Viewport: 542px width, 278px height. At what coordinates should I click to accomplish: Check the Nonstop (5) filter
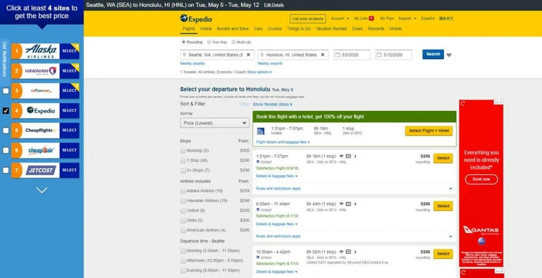(x=183, y=151)
